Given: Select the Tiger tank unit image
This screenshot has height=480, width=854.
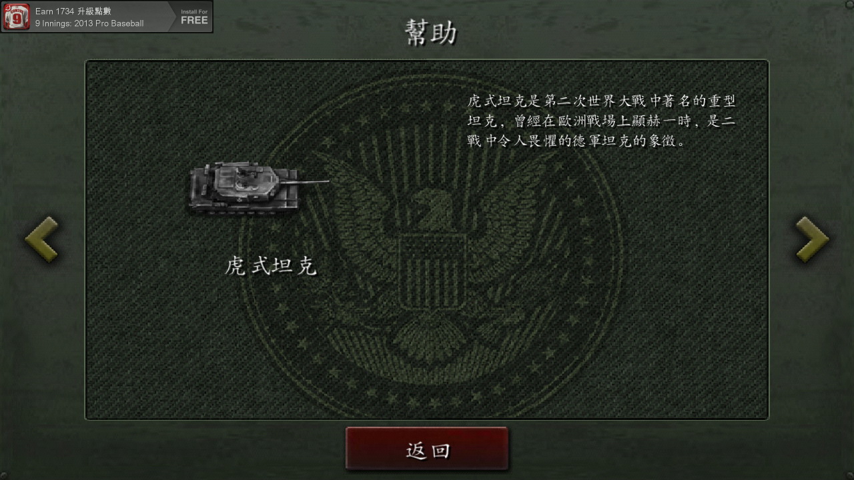Looking at the screenshot, I should point(258,189).
